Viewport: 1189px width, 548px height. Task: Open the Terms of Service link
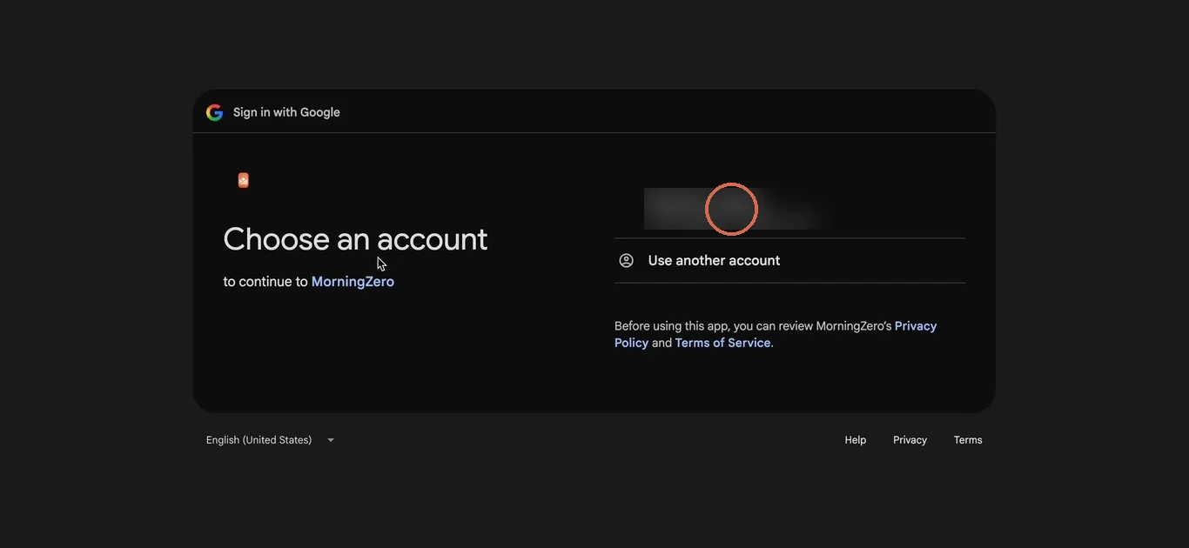point(722,343)
